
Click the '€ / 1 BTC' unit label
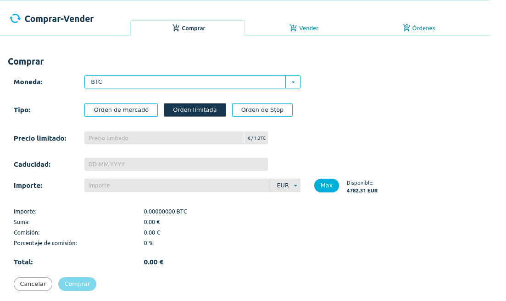[256, 138]
